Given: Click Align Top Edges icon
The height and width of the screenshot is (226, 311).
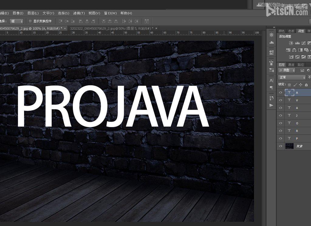Looking at the screenshot, I should (x=60, y=21).
